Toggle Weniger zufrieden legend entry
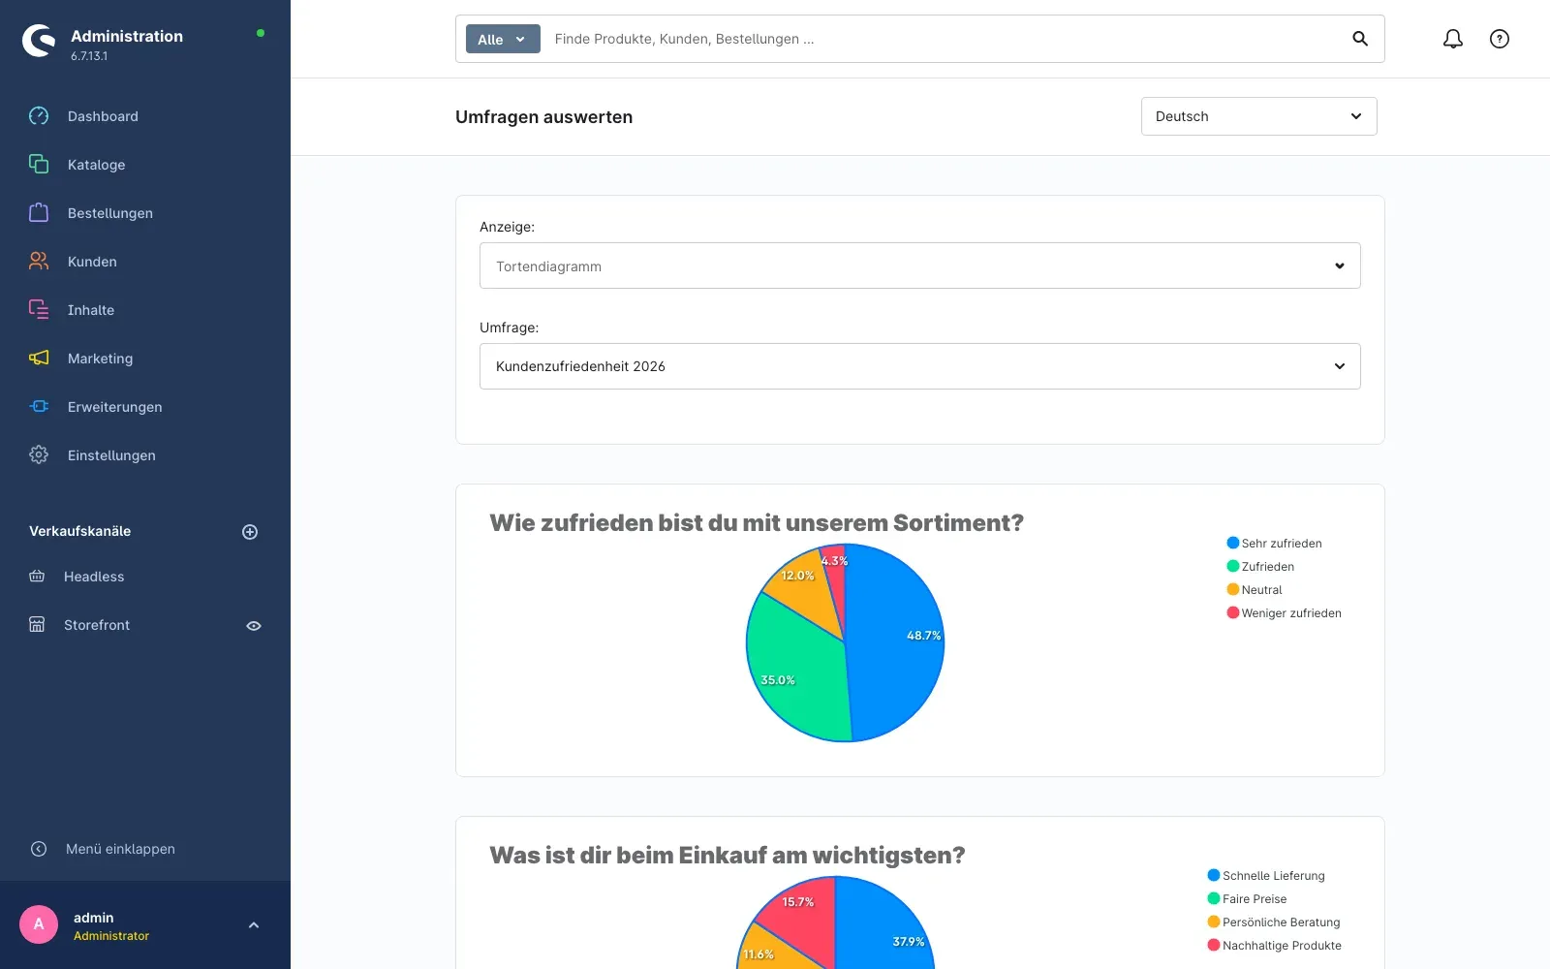Image resolution: width=1550 pixels, height=969 pixels. pyautogui.click(x=1284, y=613)
